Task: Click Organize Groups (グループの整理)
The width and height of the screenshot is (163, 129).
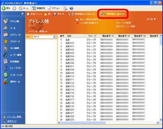Action: pos(123,23)
